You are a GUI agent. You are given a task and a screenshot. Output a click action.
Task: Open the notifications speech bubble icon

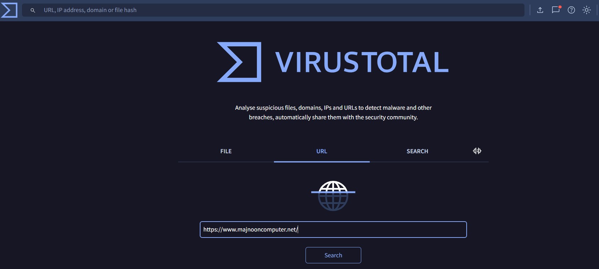coord(555,10)
